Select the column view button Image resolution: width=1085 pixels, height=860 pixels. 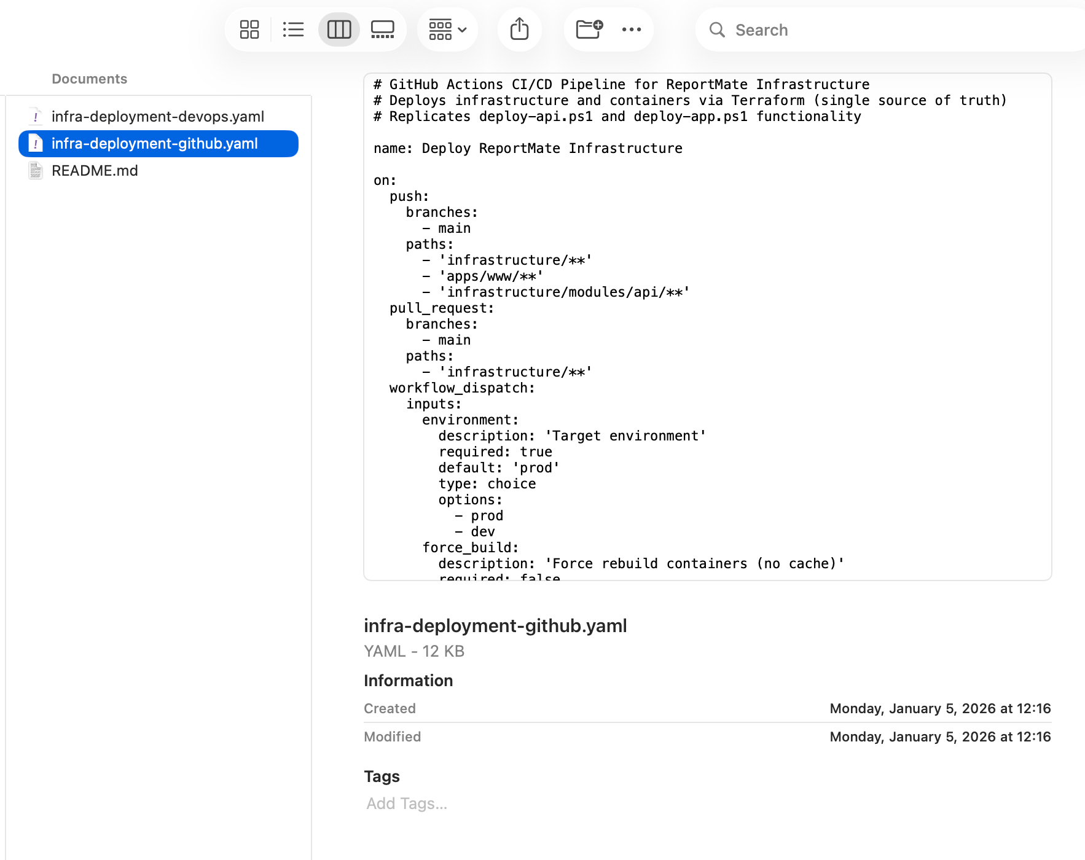pyautogui.click(x=339, y=29)
